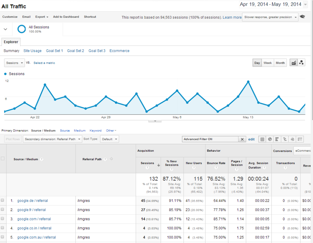Click the Customize button
313x243 pixels.
[x=10, y=17]
